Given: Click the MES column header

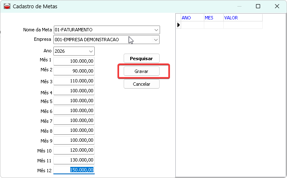Looking at the screenshot, I should (213, 18).
